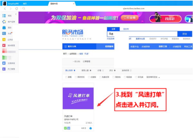Close the 服务市场 browser tab

[x=74, y=4]
